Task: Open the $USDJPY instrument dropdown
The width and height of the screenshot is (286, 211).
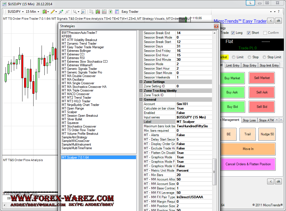Action: (15, 12)
